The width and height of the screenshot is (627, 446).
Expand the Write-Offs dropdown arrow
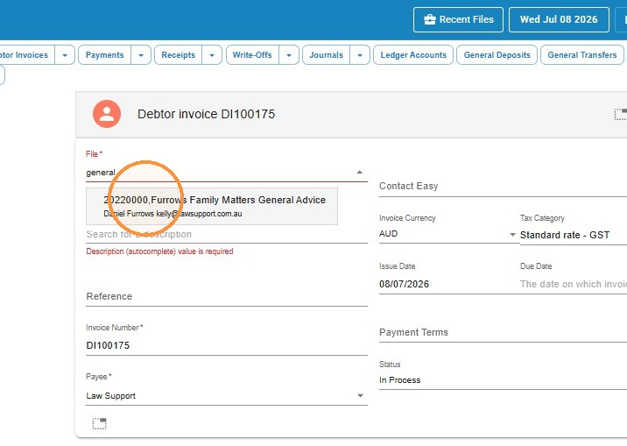coord(289,55)
